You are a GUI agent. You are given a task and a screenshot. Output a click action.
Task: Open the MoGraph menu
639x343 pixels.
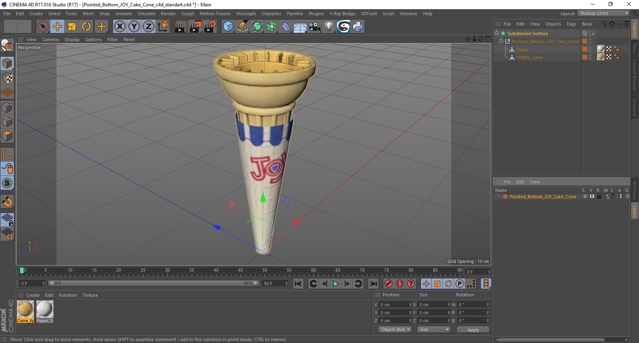point(246,14)
